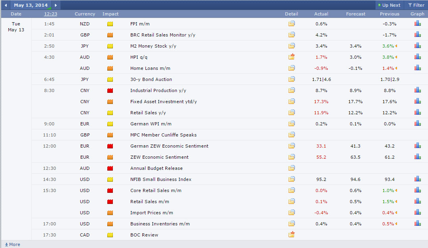Open starred detail folder for HPI q/q

[x=292, y=57]
